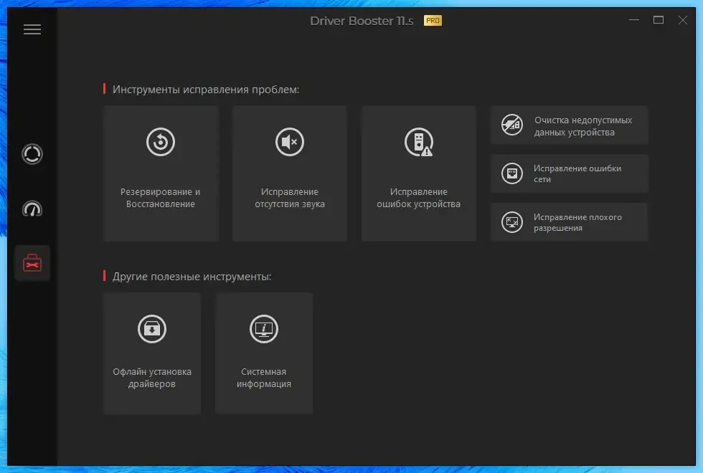Select the red toolbox tools icon
This screenshot has height=473, width=703.
point(32,264)
